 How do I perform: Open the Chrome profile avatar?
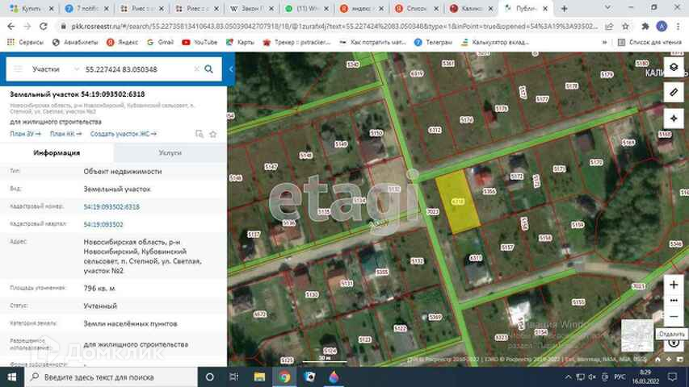click(x=662, y=27)
